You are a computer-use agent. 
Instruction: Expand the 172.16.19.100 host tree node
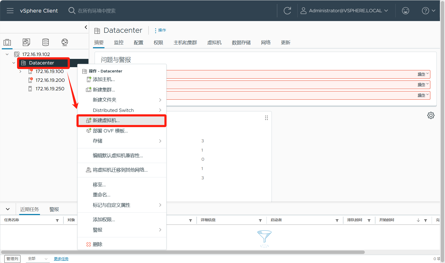[x=20, y=71]
